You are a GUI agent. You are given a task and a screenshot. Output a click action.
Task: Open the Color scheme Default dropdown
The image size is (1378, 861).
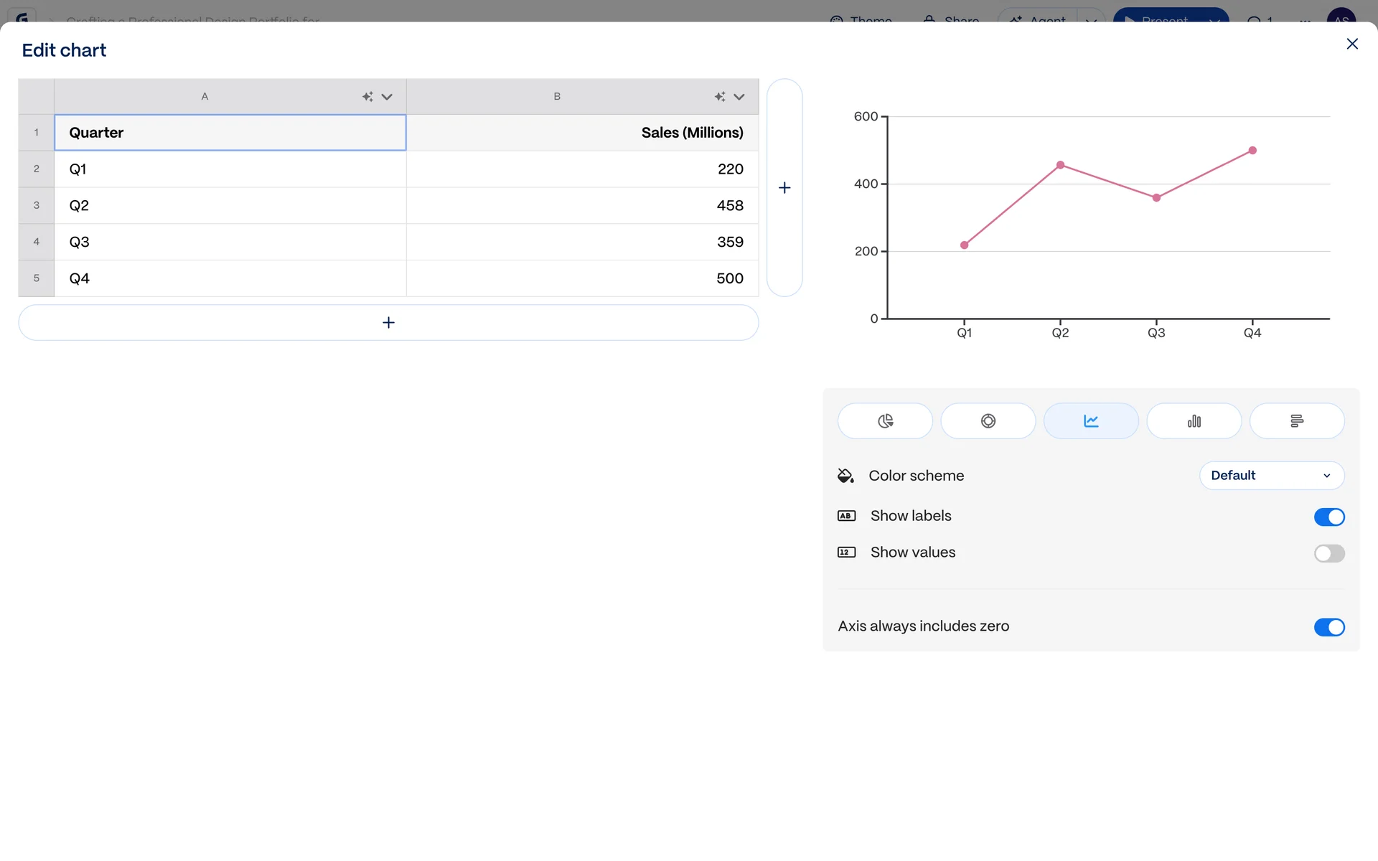[x=1271, y=476]
